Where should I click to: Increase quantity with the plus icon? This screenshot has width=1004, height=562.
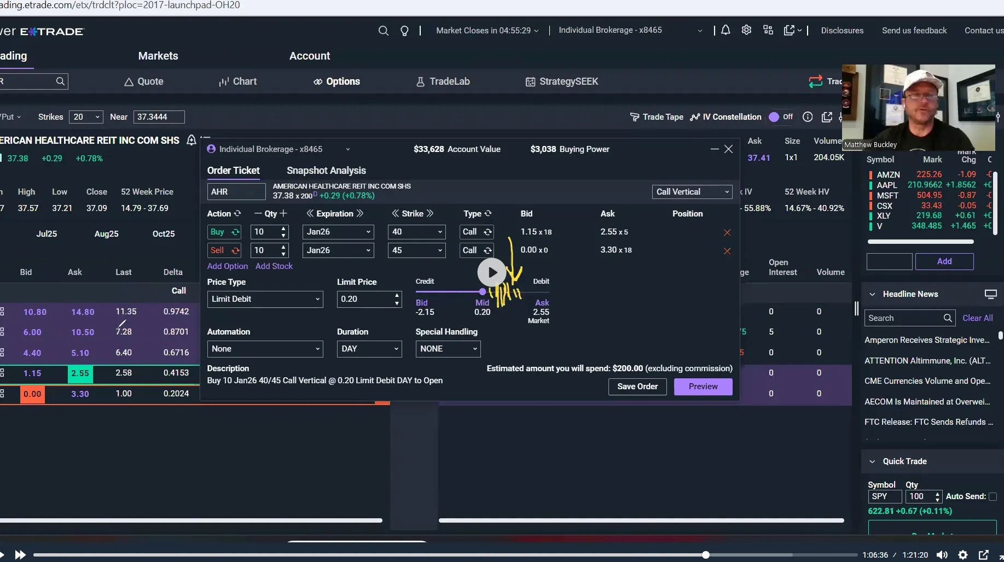283,213
